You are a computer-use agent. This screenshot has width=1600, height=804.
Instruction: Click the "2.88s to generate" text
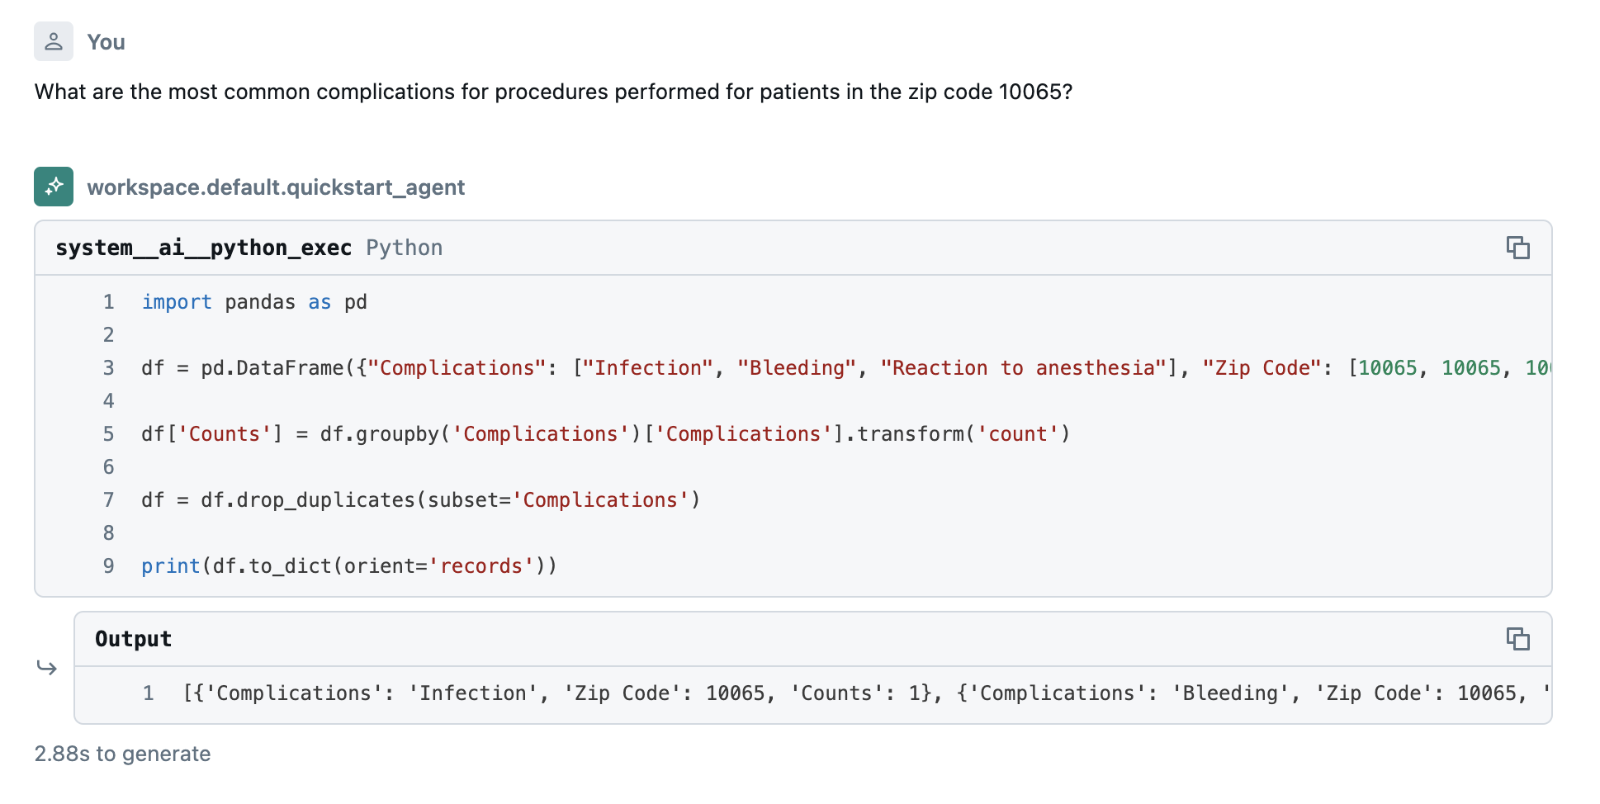122,754
